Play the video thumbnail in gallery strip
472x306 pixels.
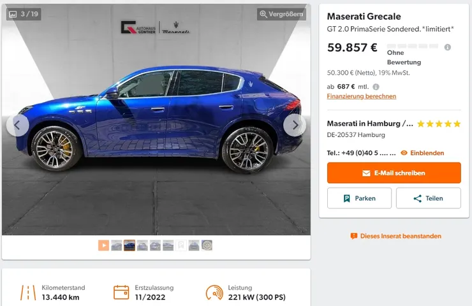(103, 245)
